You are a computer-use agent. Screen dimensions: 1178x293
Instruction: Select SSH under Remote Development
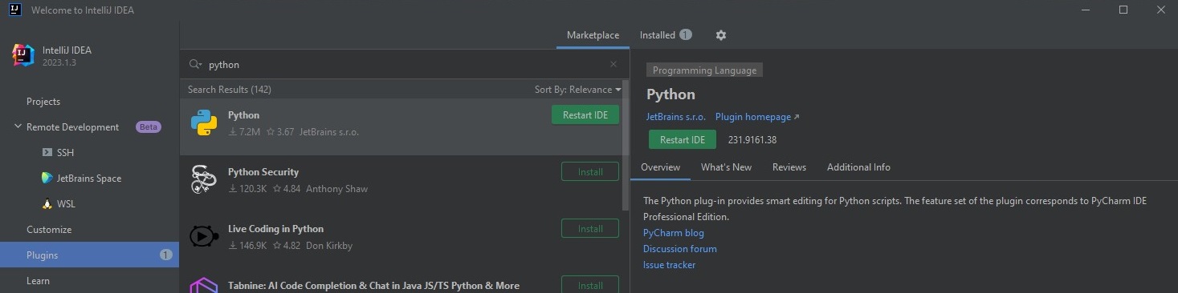(x=65, y=152)
